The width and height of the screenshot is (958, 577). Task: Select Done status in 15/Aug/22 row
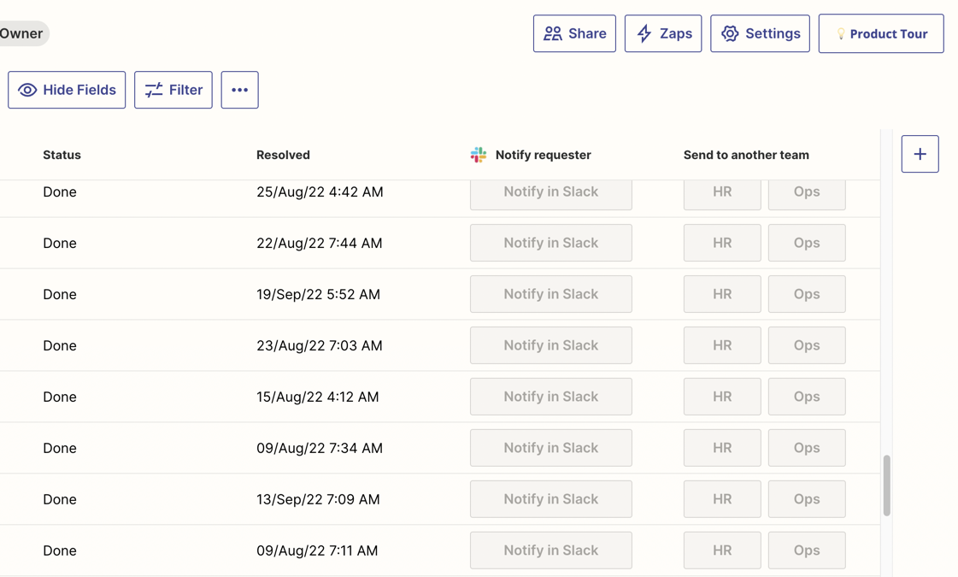click(x=60, y=397)
